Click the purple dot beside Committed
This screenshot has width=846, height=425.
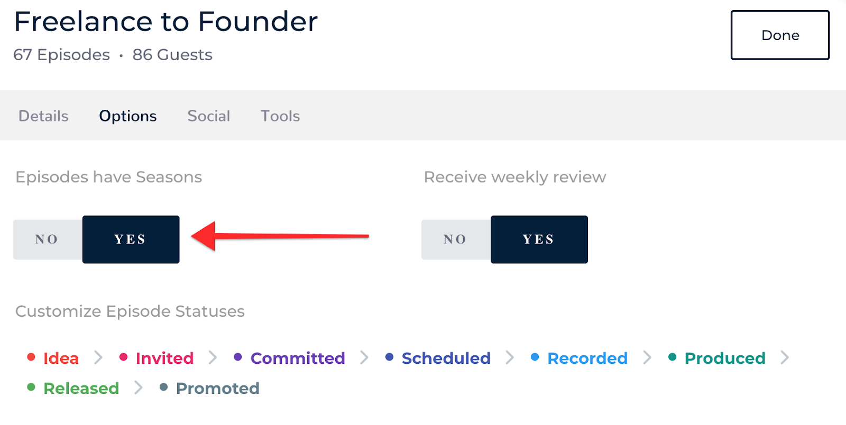(238, 357)
